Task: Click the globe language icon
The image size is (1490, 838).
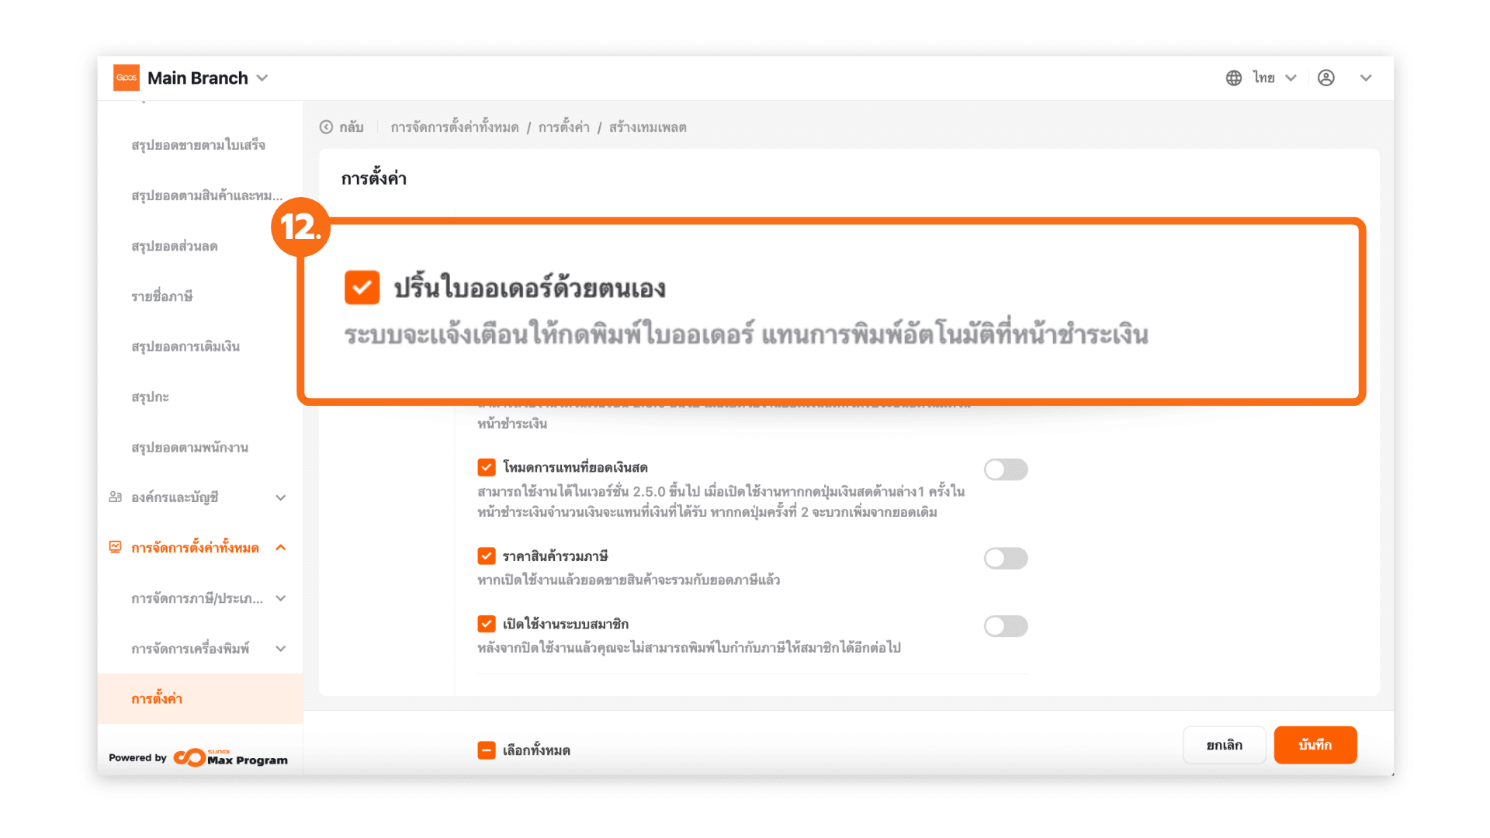Action: tap(1233, 78)
